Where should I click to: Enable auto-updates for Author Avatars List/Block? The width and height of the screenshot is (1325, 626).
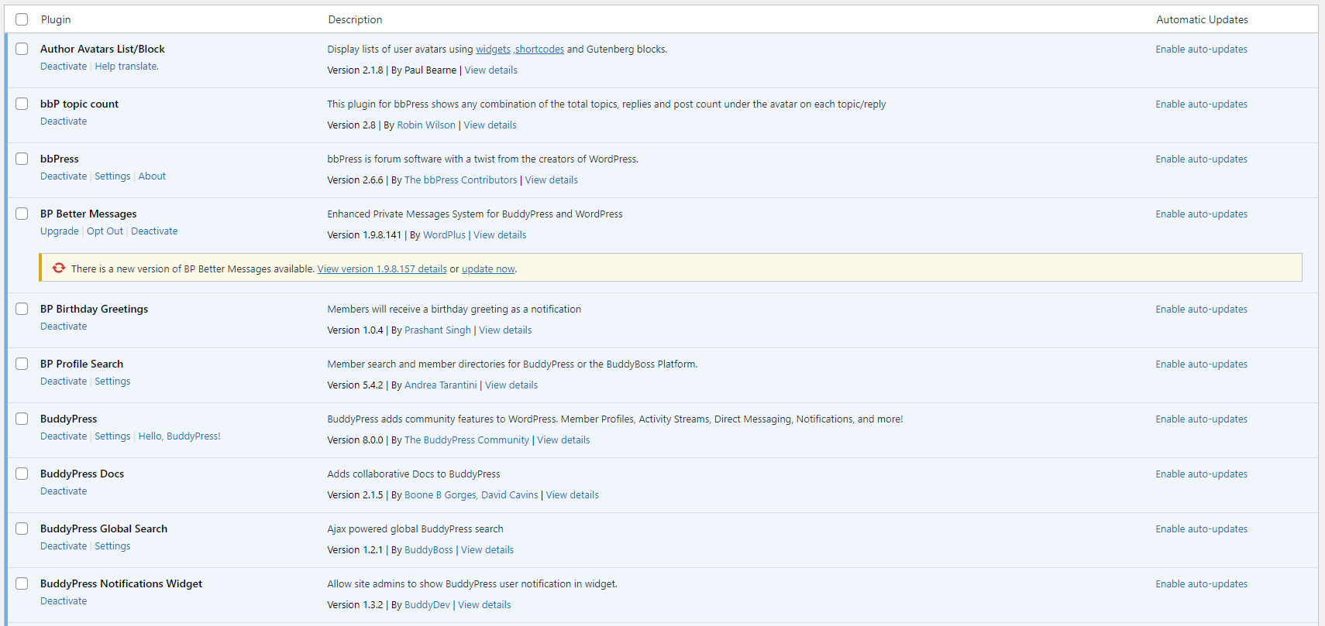(x=1201, y=50)
